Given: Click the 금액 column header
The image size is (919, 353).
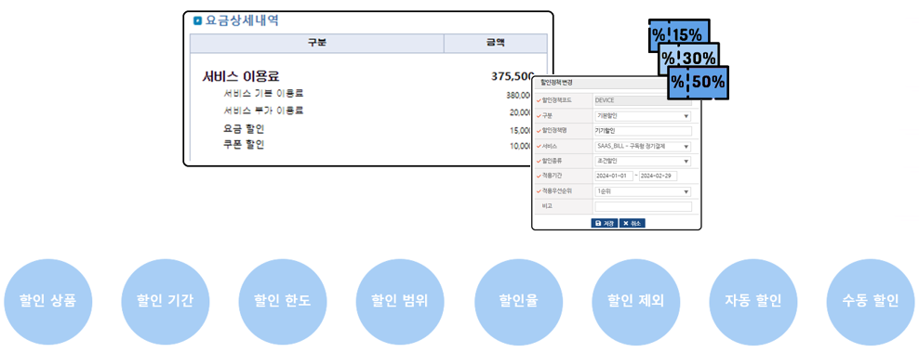Looking at the screenshot, I should click(x=496, y=43).
